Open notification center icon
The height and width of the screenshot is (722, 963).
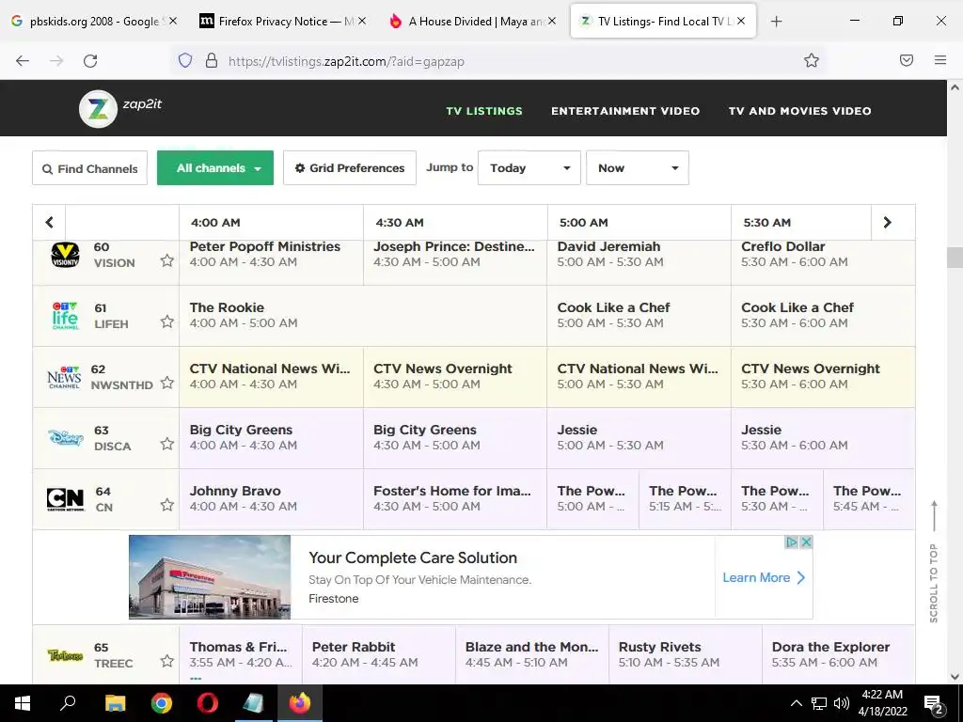(x=934, y=704)
